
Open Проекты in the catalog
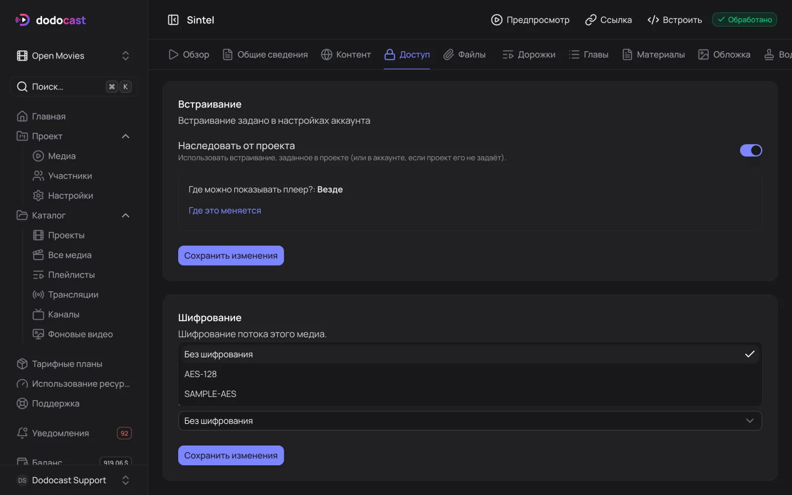click(82, 235)
